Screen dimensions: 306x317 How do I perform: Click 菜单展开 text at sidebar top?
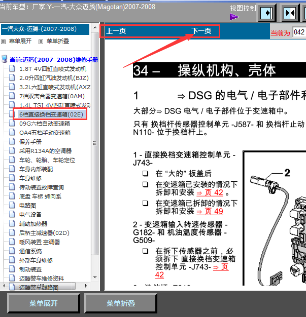tap(20, 41)
